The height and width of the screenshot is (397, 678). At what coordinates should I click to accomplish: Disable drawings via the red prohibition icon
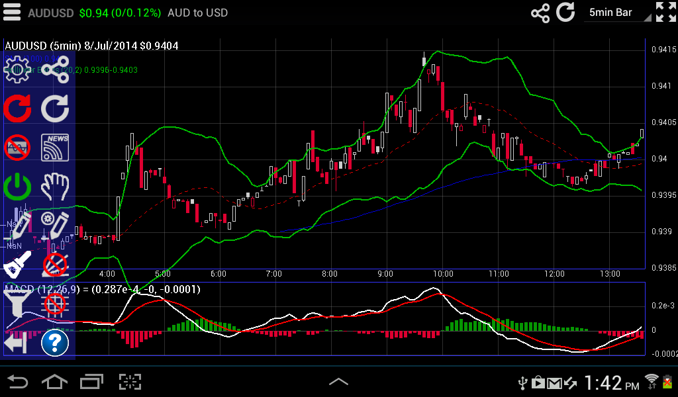(56, 264)
